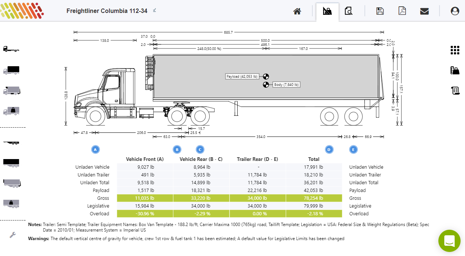This screenshot has width=465, height=256.
Task: Switch to the weights and dimensions tab
Action: (327, 11)
